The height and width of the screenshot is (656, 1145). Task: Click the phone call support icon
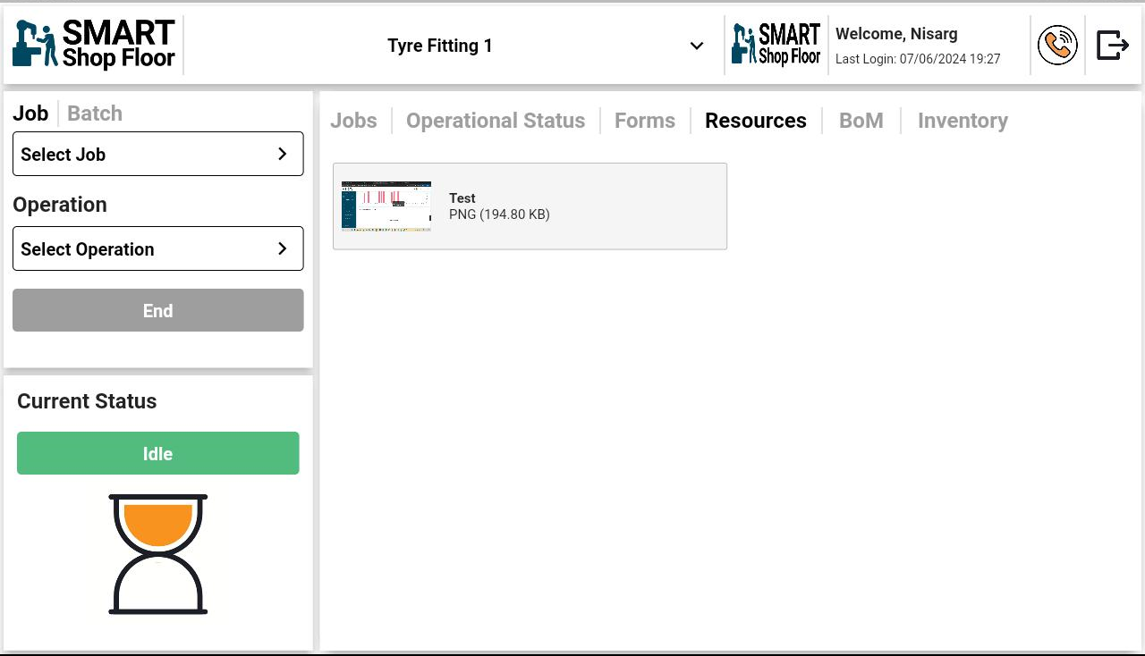[1057, 45]
